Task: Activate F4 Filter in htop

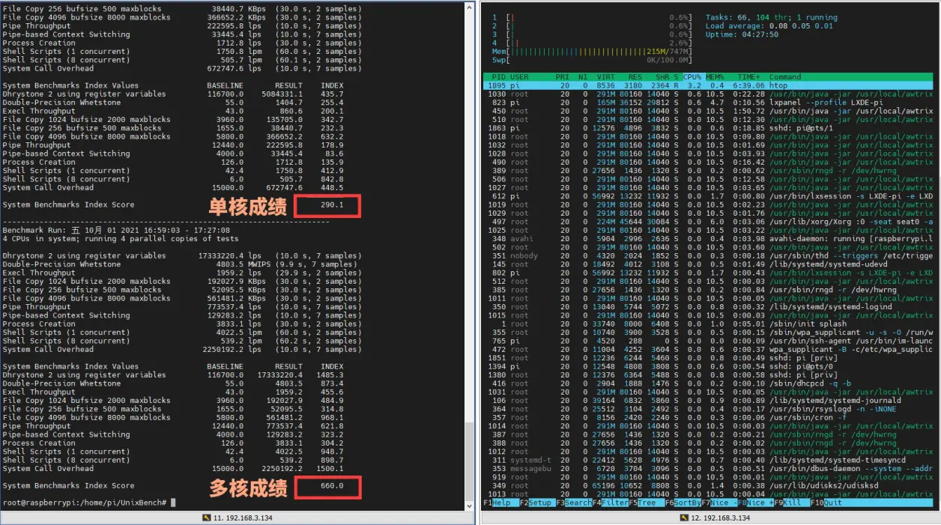Action: click(x=610, y=503)
